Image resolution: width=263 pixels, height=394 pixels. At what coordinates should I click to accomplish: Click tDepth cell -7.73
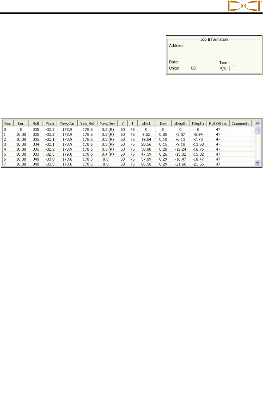coord(198,139)
